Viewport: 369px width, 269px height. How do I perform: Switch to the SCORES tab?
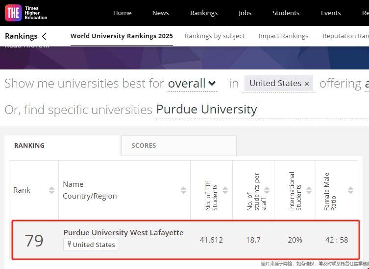(179, 146)
